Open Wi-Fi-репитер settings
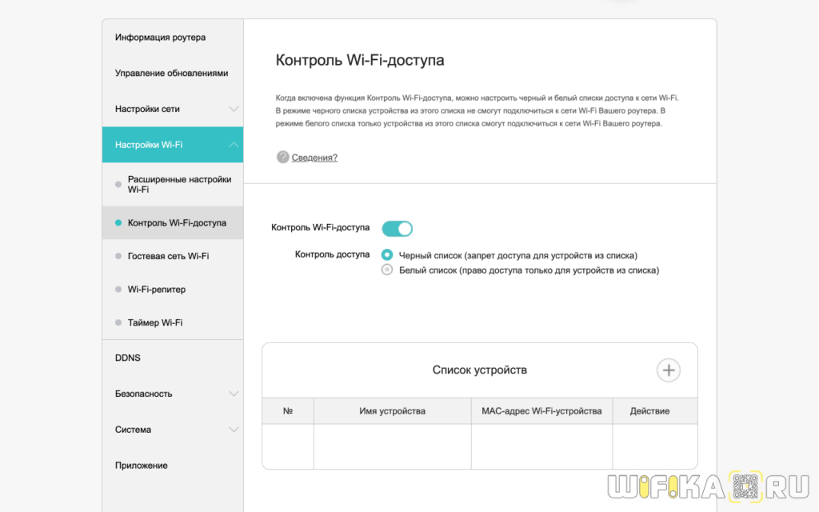This screenshot has width=819, height=512. pos(157,290)
